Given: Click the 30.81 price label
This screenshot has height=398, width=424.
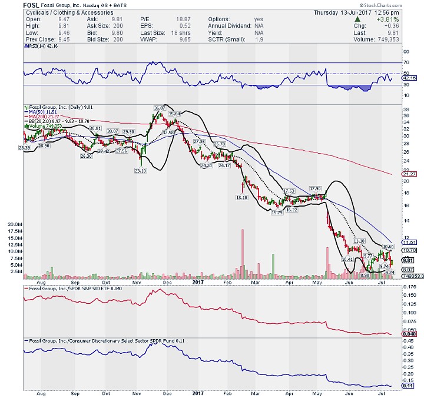Looking at the screenshot, I should click(x=95, y=128).
